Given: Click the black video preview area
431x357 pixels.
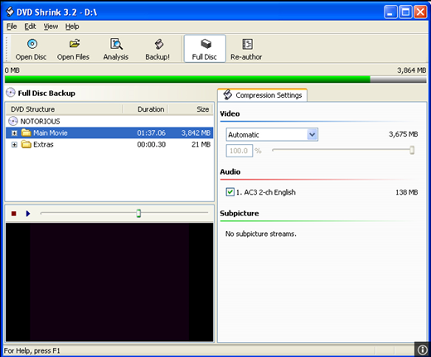Looking at the screenshot, I should pyautogui.click(x=109, y=282).
